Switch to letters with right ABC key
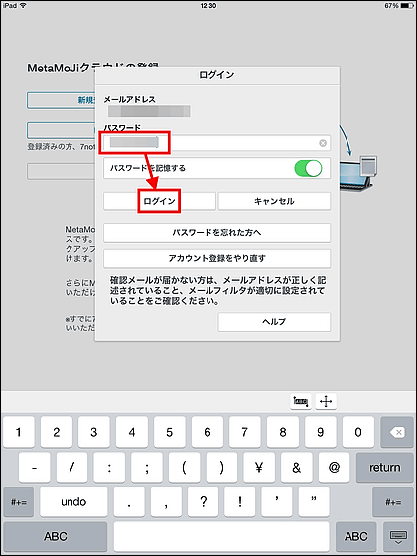Screen dimensions: 417x556 pos(356,536)
